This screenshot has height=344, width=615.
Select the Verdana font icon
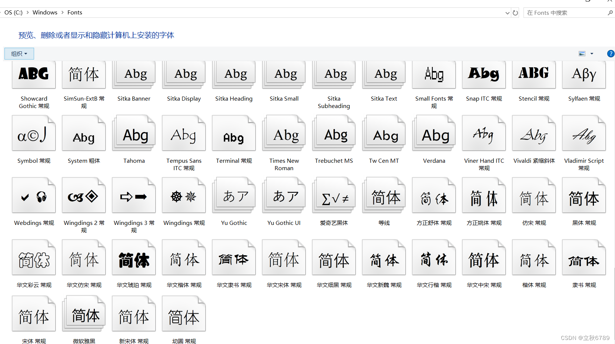click(x=434, y=133)
